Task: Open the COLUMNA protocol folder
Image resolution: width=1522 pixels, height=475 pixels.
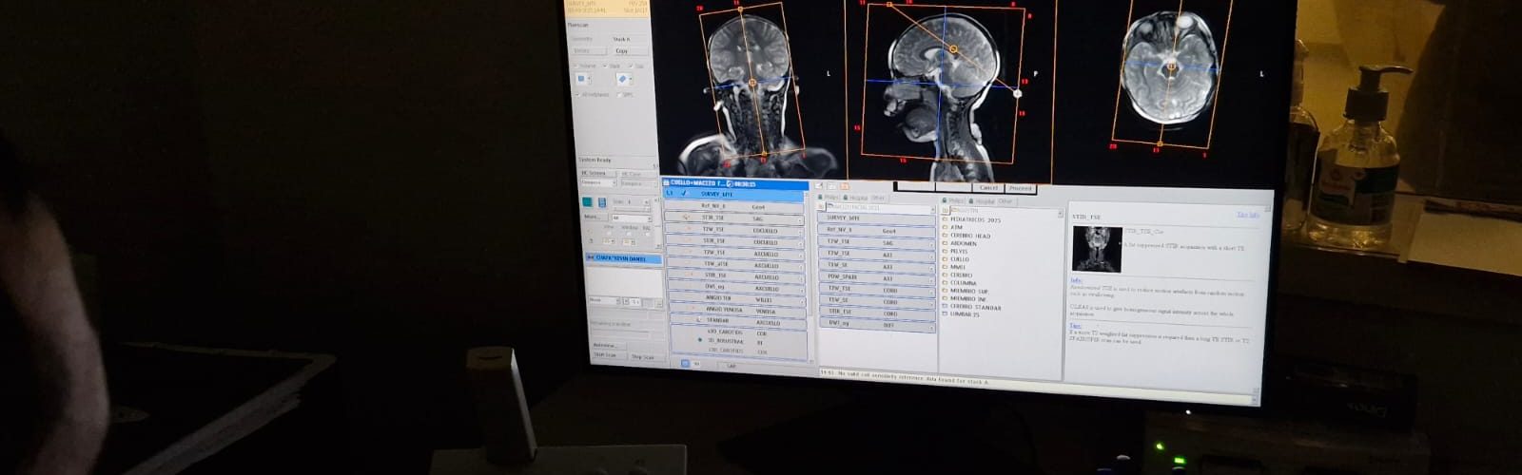Action: pos(963,283)
